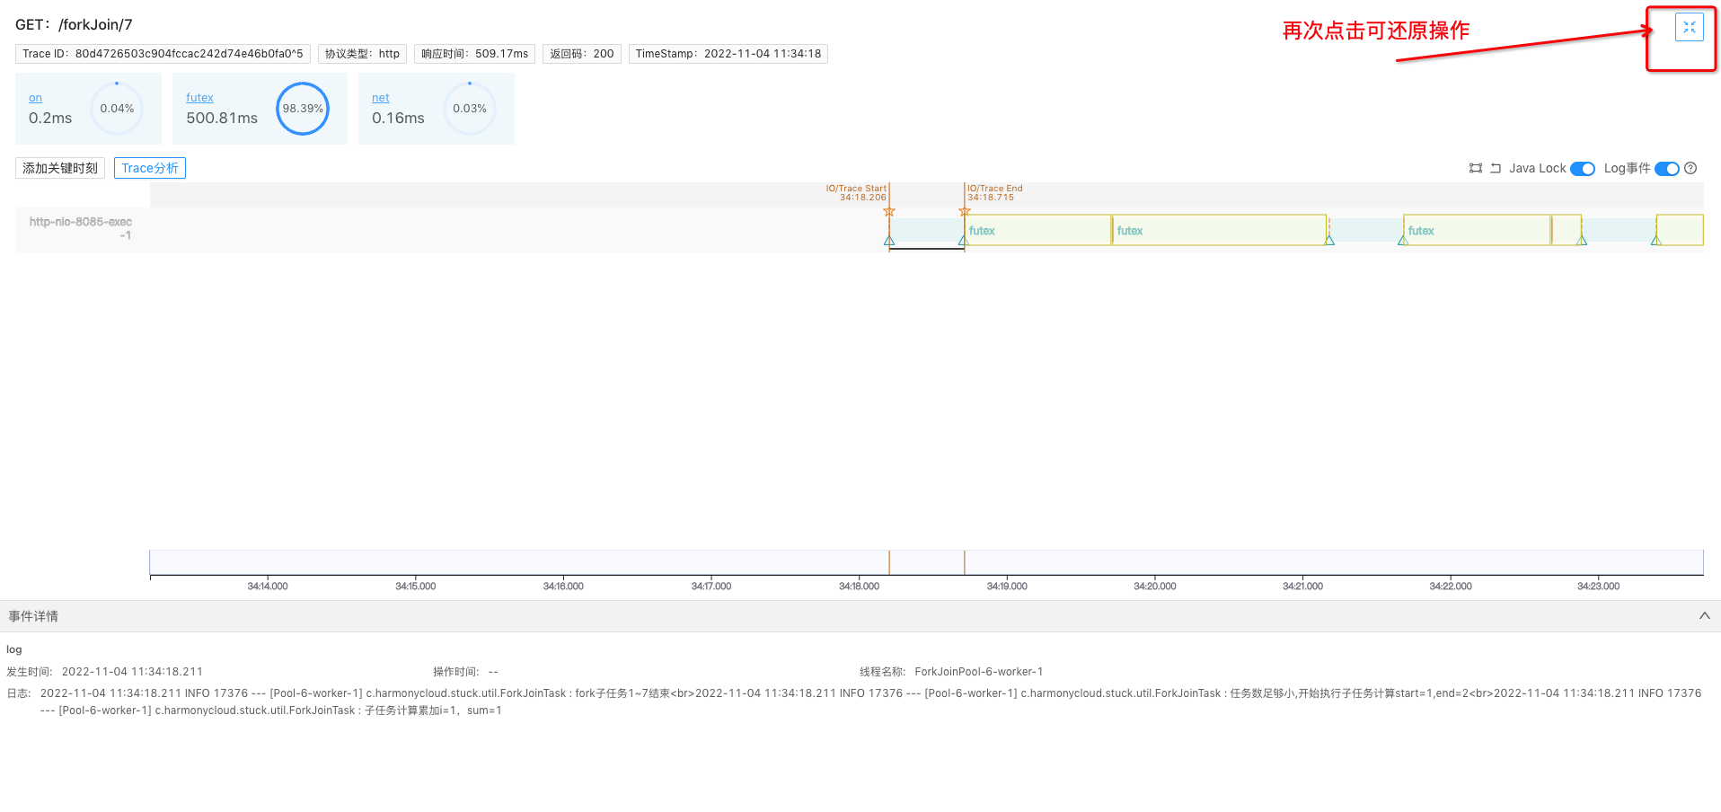Collapse the 事件详情 panel with the chevron
Image resolution: width=1721 pixels, height=812 pixels.
point(1704,616)
